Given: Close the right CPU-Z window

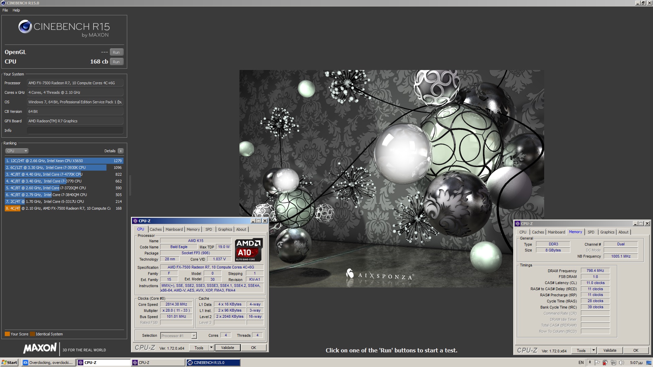Looking at the screenshot, I should tap(647, 224).
